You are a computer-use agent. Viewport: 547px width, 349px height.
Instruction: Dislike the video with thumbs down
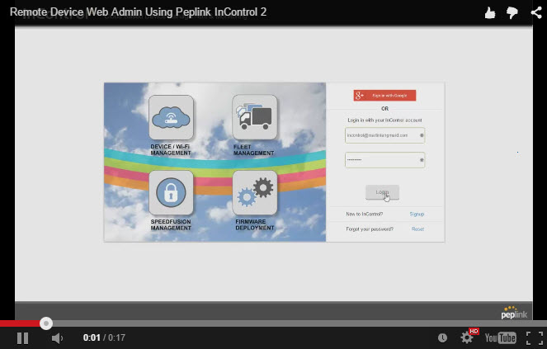point(512,12)
